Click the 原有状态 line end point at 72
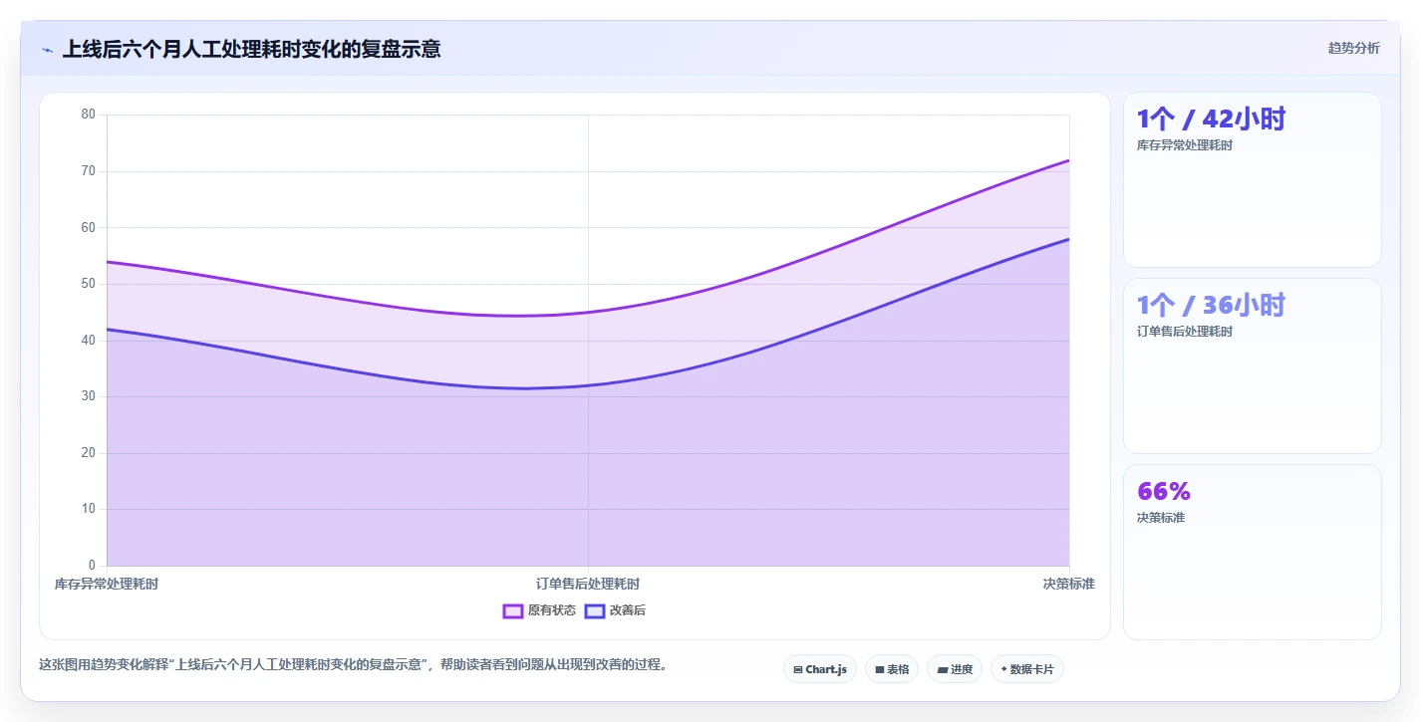The height and width of the screenshot is (722, 1421). [x=1069, y=160]
